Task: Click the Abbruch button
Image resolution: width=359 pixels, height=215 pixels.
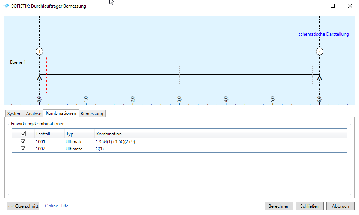Action: click(340, 206)
